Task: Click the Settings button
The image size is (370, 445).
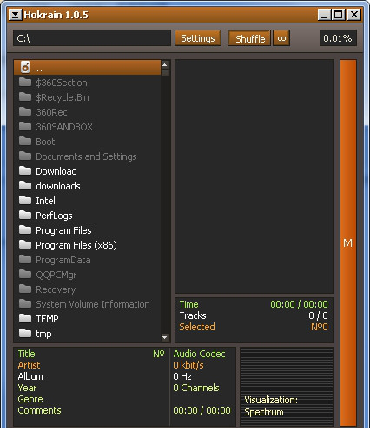Action: point(198,38)
